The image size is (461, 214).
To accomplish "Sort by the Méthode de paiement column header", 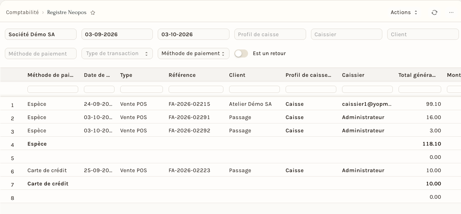I will point(50,75).
